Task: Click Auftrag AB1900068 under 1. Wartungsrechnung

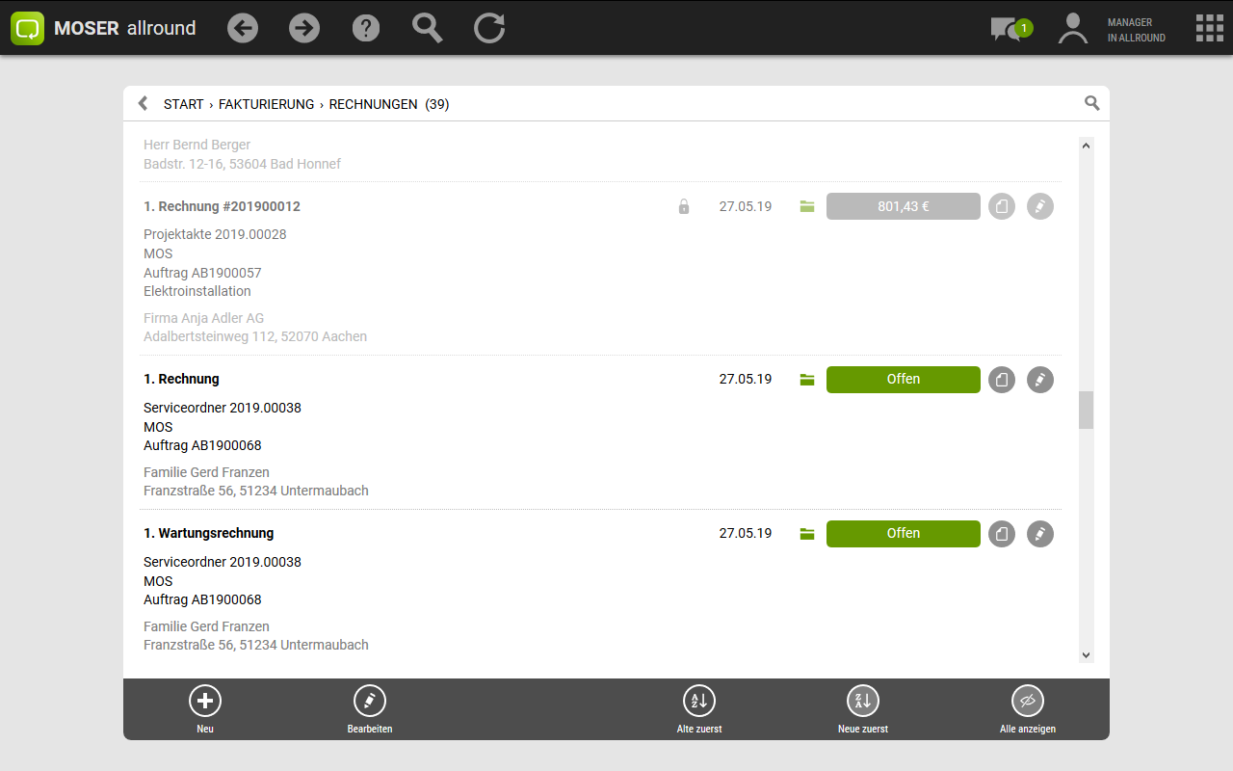Action: pyautogui.click(x=202, y=599)
